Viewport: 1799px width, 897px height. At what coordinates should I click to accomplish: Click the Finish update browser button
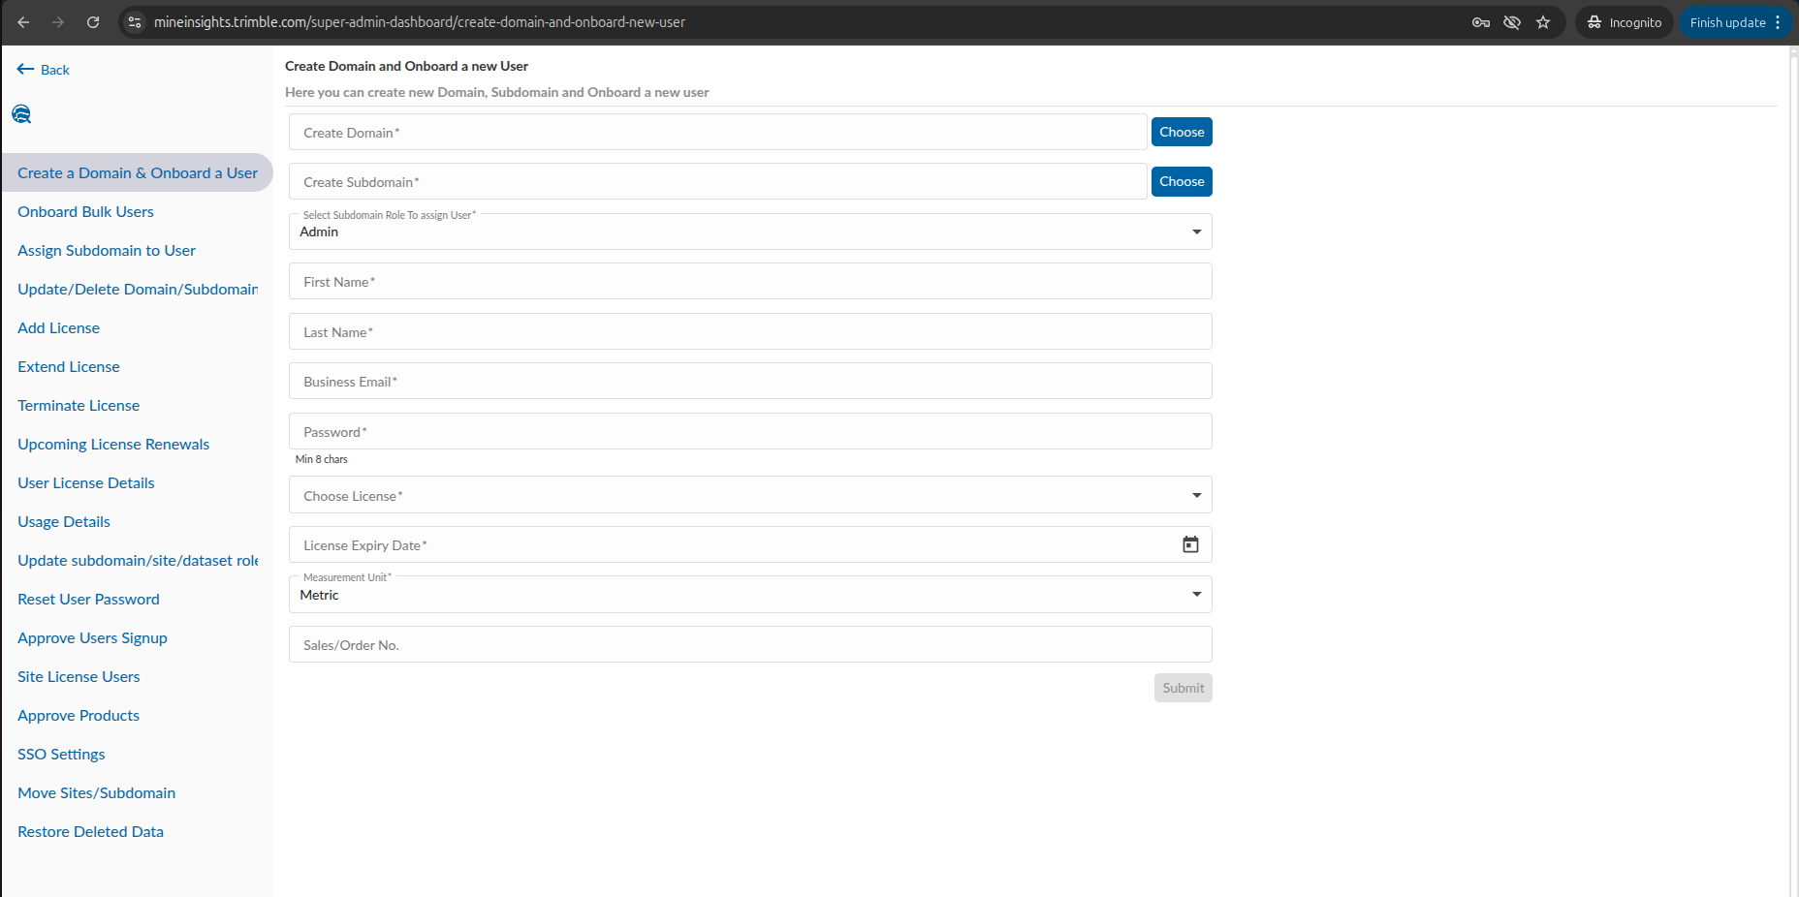point(1727,22)
